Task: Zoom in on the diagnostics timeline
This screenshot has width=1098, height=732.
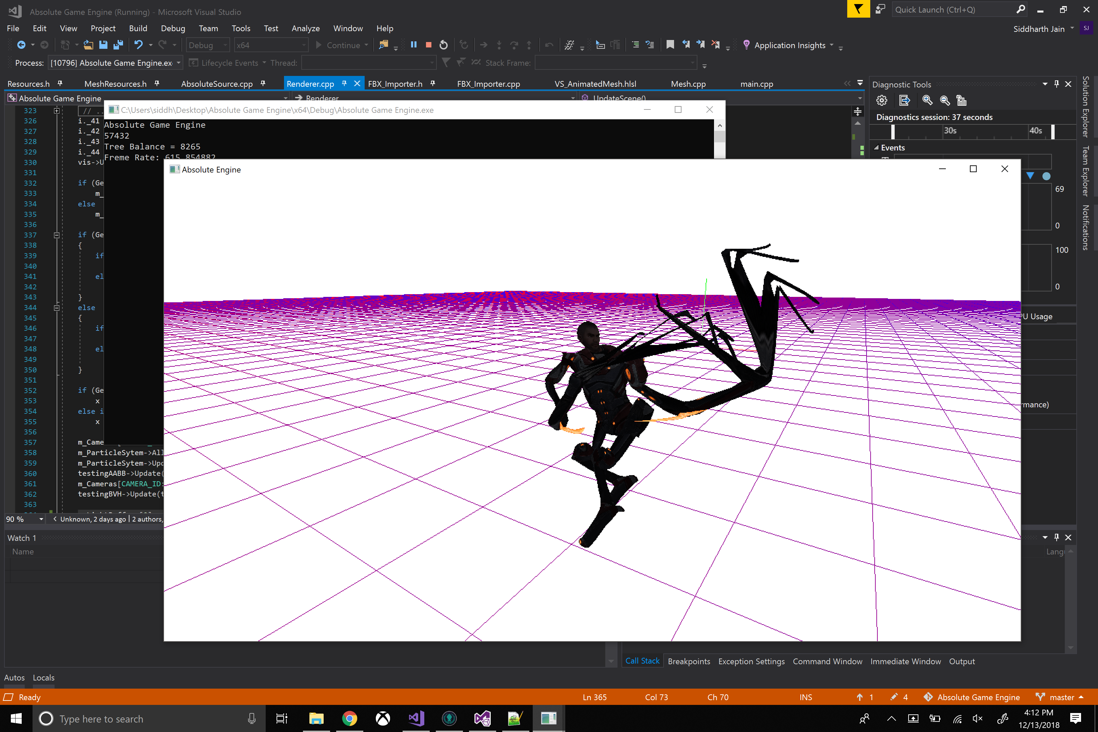Action: pos(928,100)
